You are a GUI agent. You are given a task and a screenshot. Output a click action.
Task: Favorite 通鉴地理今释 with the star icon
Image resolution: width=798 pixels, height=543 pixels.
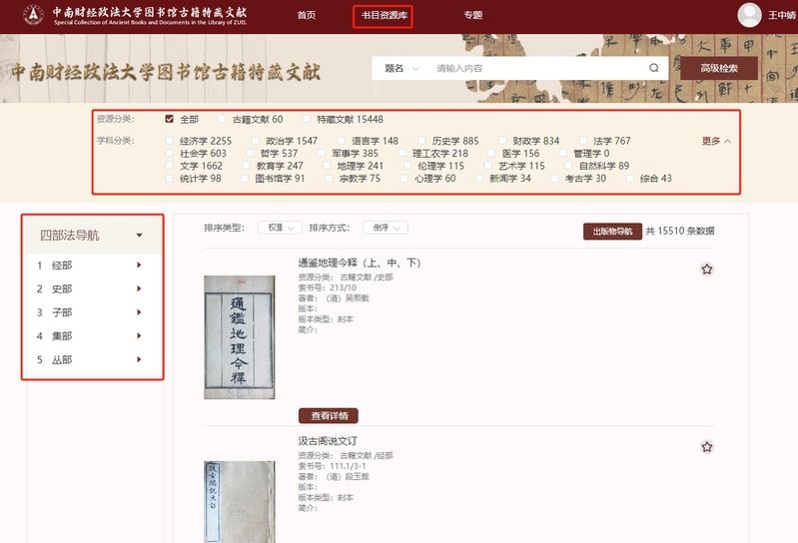point(707,269)
